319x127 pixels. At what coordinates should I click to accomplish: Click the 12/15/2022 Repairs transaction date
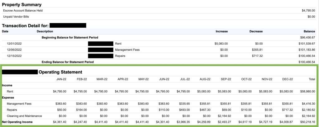click(x=14, y=56)
